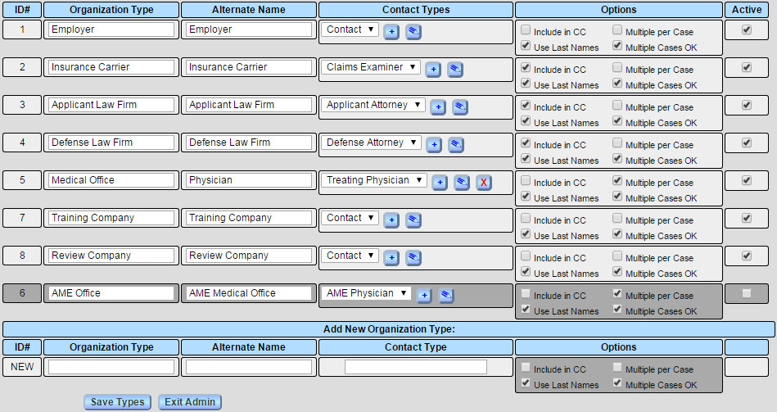Click the Exit Admin button
Viewport: 777px width, 412px height.
(189, 402)
